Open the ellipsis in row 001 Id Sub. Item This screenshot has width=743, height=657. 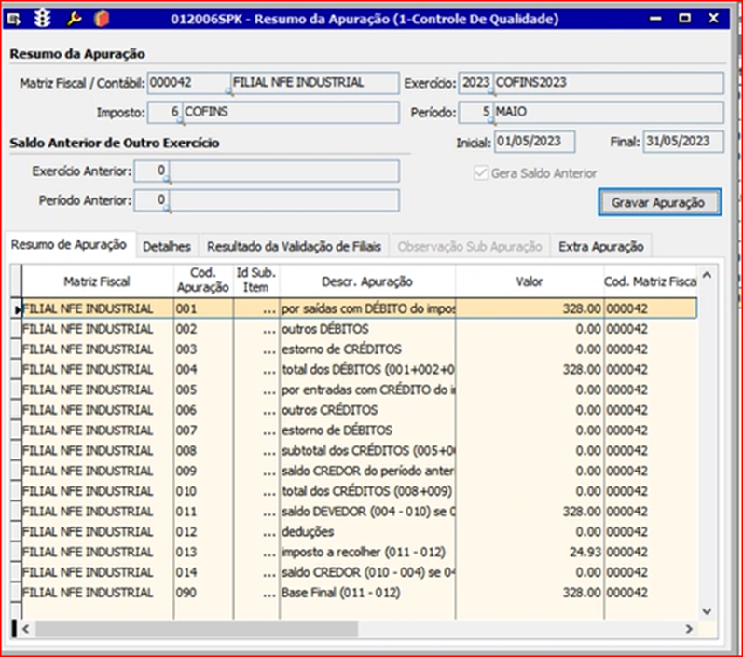[269, 308]
